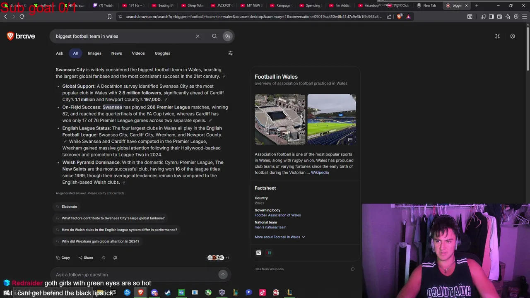Open the settings gear on Brave Search

coord(513,36)
